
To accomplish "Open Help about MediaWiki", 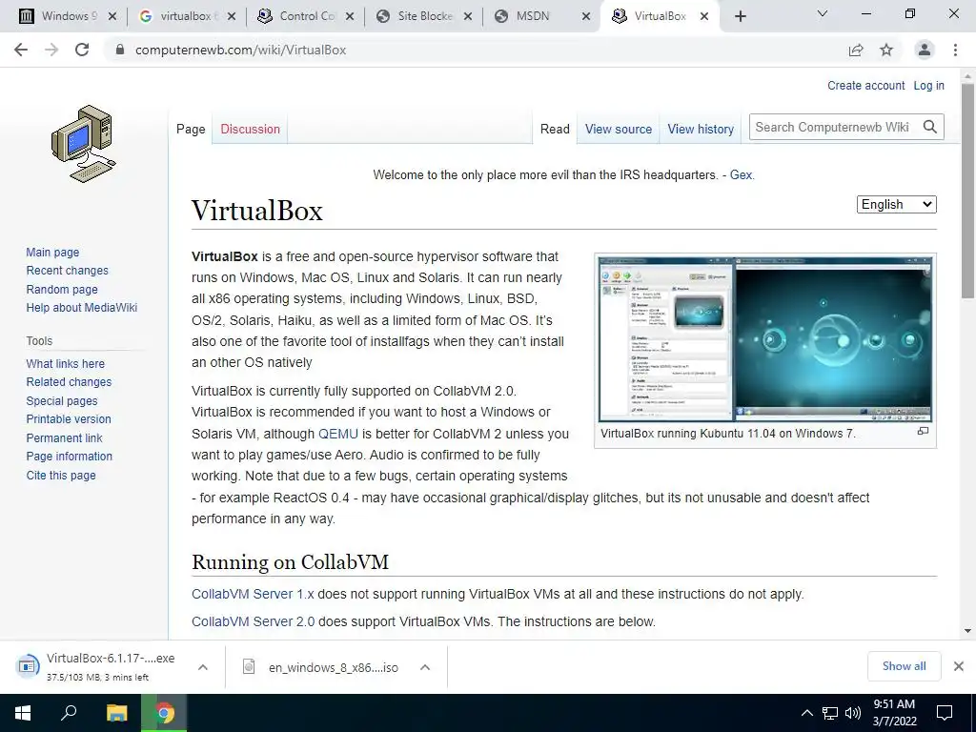I will (82, 308).
